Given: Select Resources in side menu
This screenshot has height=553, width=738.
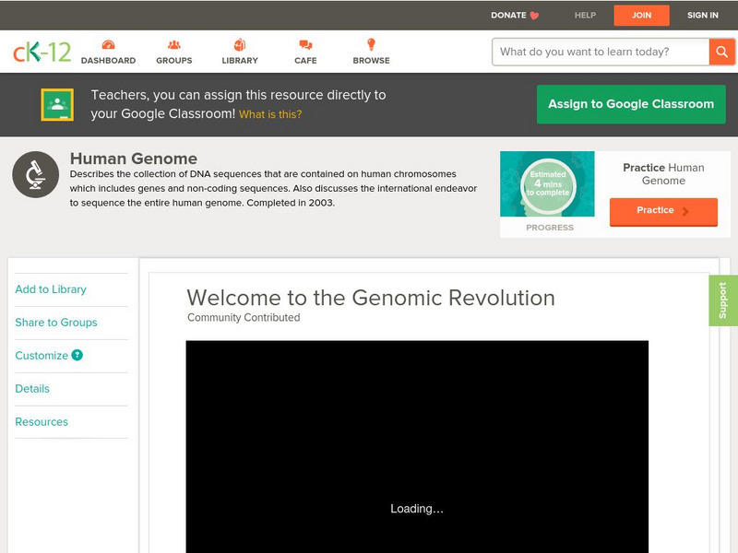Looking at the screenshot, I should (x=42, y=421).
